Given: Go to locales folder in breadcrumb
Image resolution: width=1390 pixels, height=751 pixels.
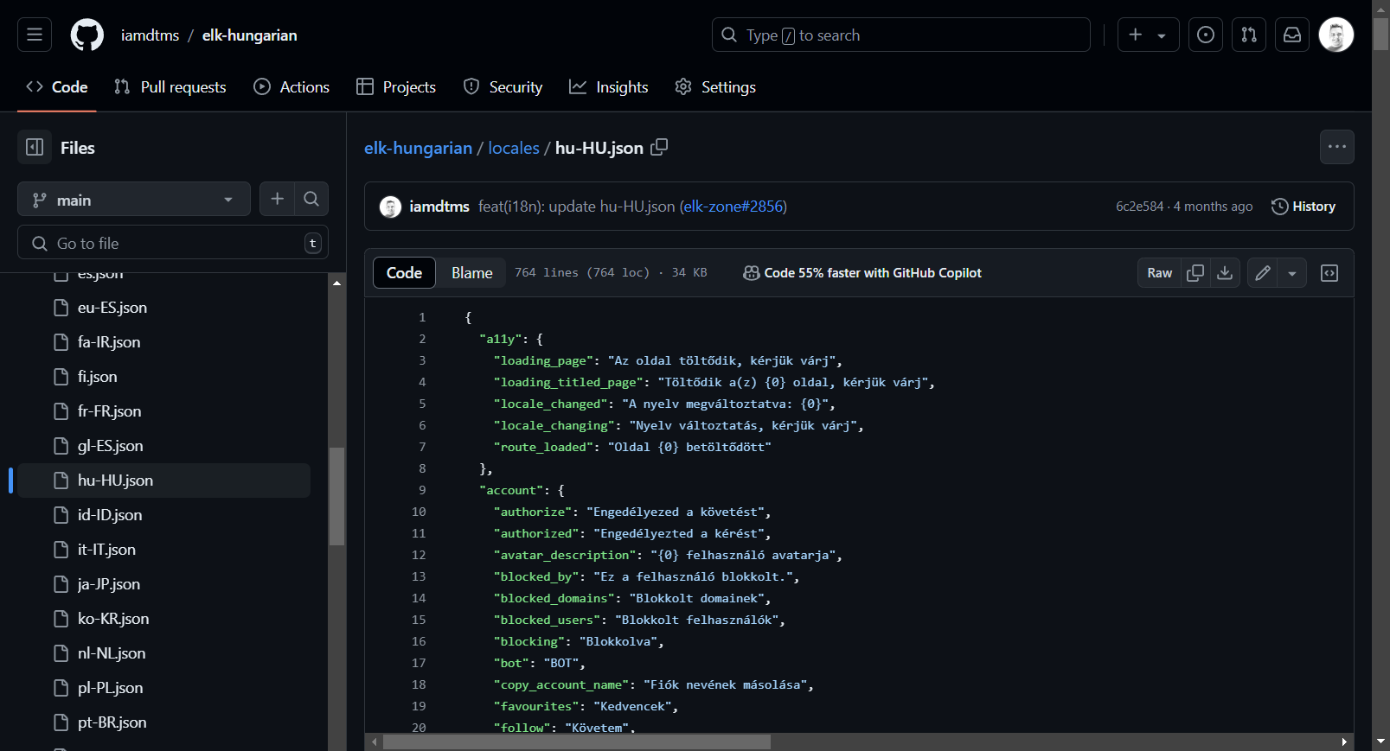Looking at the screenshot, I should point(514,148).
